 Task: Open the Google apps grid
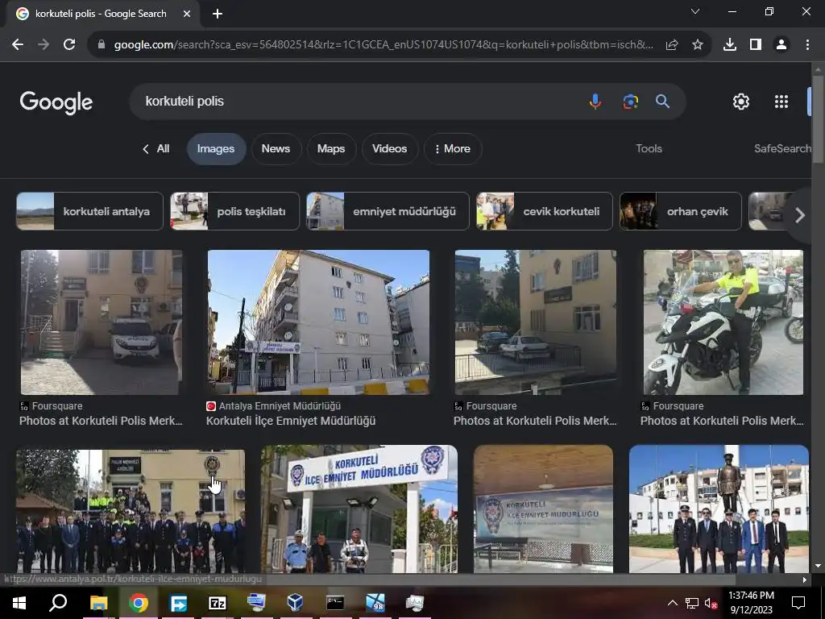(x=781, y=102)
